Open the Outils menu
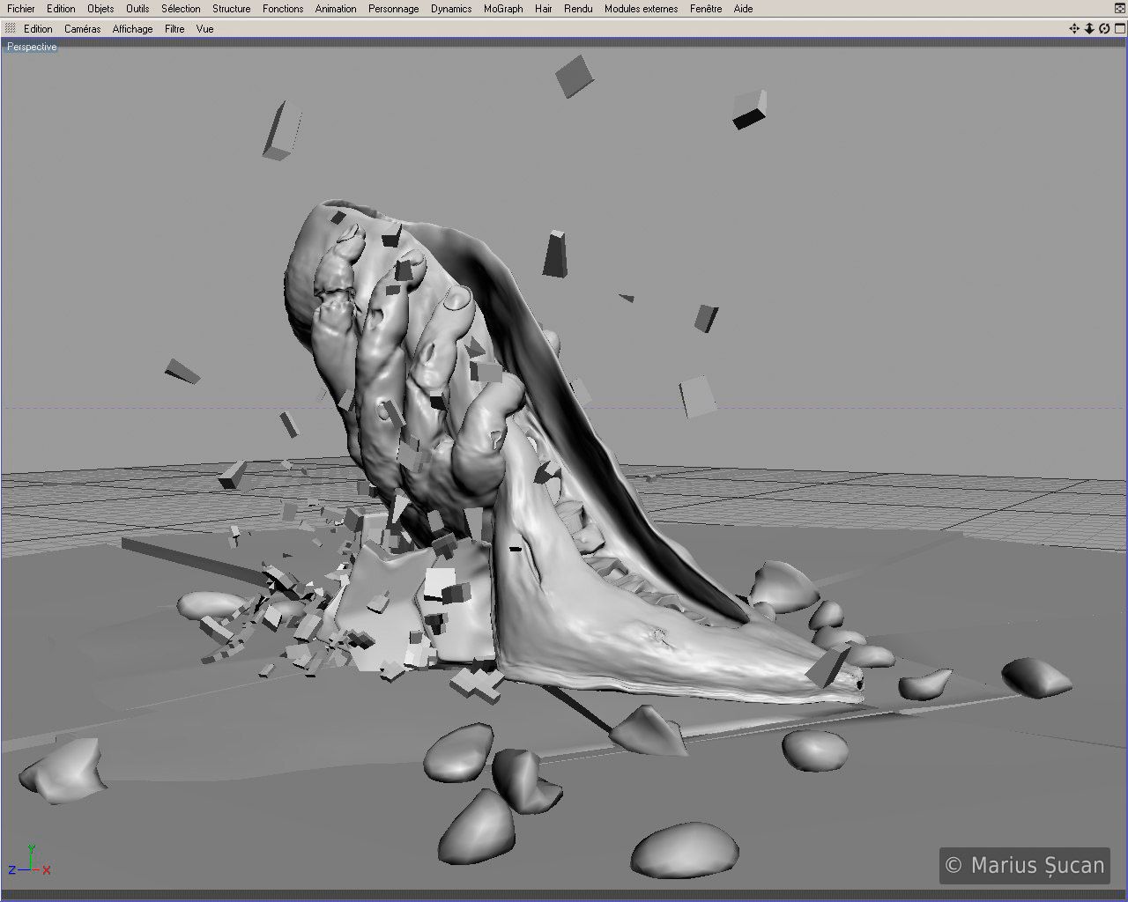Viewport: 1128px width, 902px height. coord(137,9)
